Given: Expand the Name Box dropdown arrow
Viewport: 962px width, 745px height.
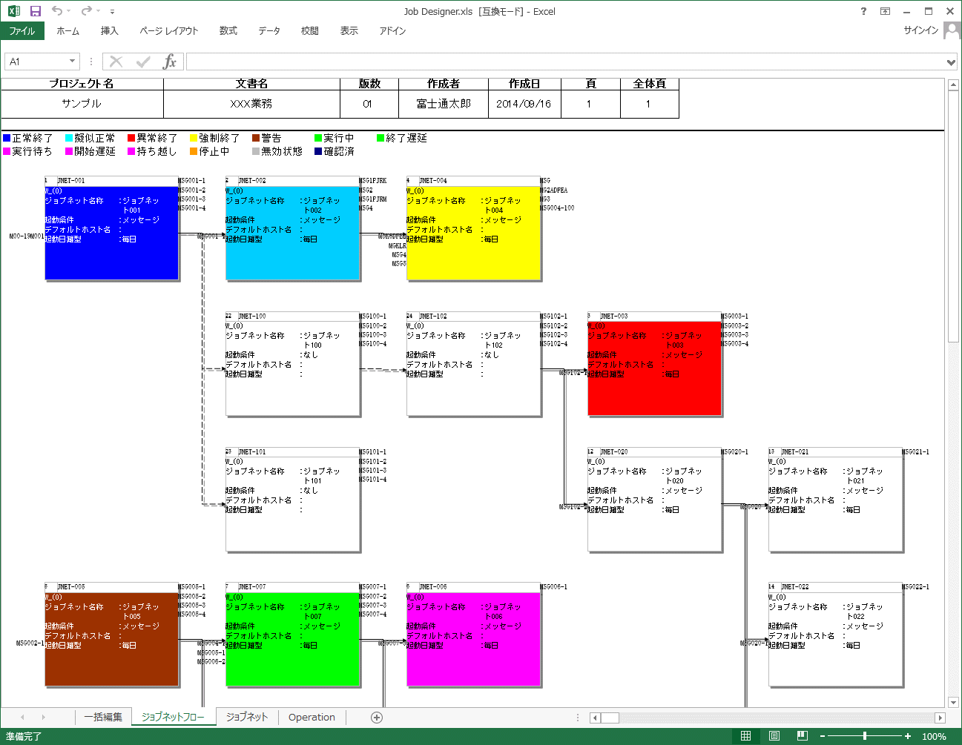Looking at the screenshot, I should point(72,62).
